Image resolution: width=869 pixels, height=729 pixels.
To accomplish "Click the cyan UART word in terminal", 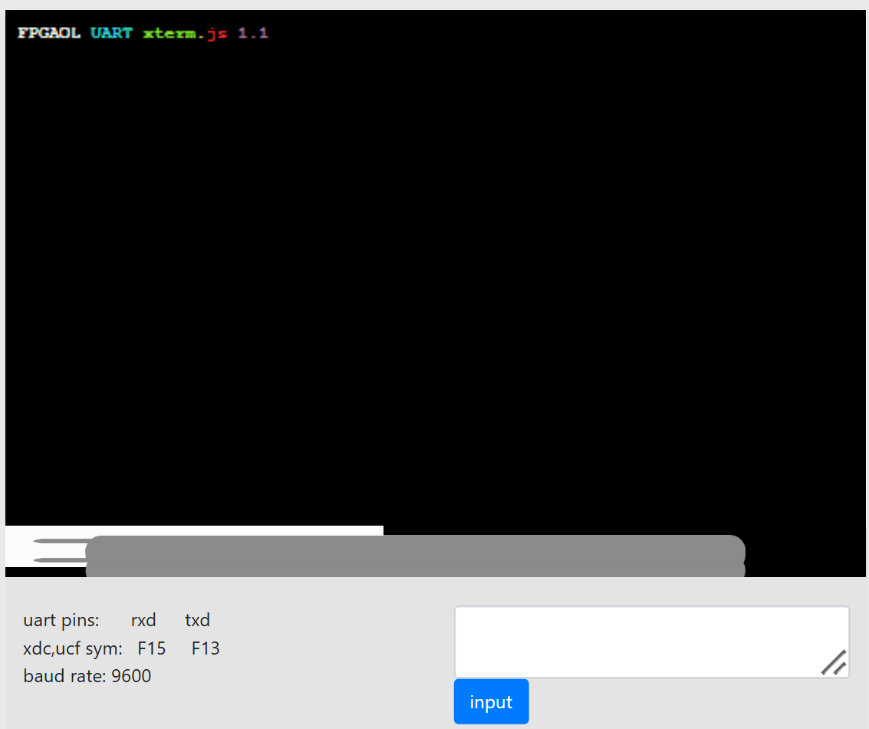I will (x=111, y=33).
